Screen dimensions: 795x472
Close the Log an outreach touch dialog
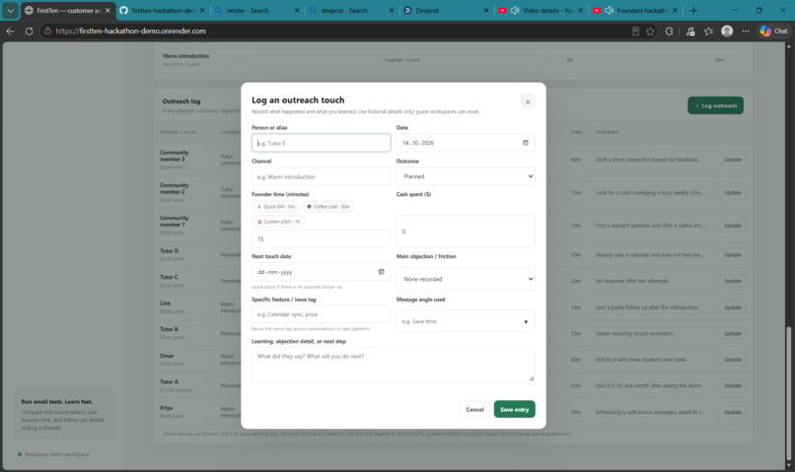pos(528,101)
